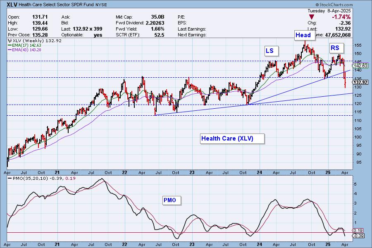Click the NYSE exchange label
The image size is (372, 248).
(x=100, y=5)
